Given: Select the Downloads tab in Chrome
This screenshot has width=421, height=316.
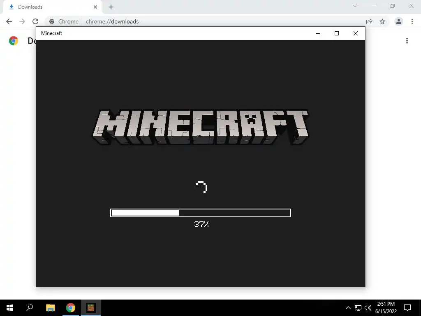Looking at the screenshot, I should pos(52,7).
